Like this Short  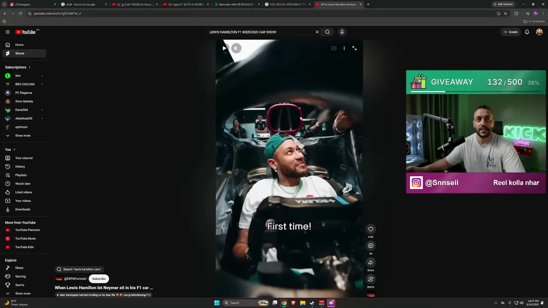371,229
